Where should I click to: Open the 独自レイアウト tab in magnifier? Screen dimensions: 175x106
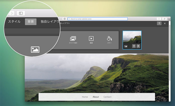pyautogui.click(x=50, y=22)
